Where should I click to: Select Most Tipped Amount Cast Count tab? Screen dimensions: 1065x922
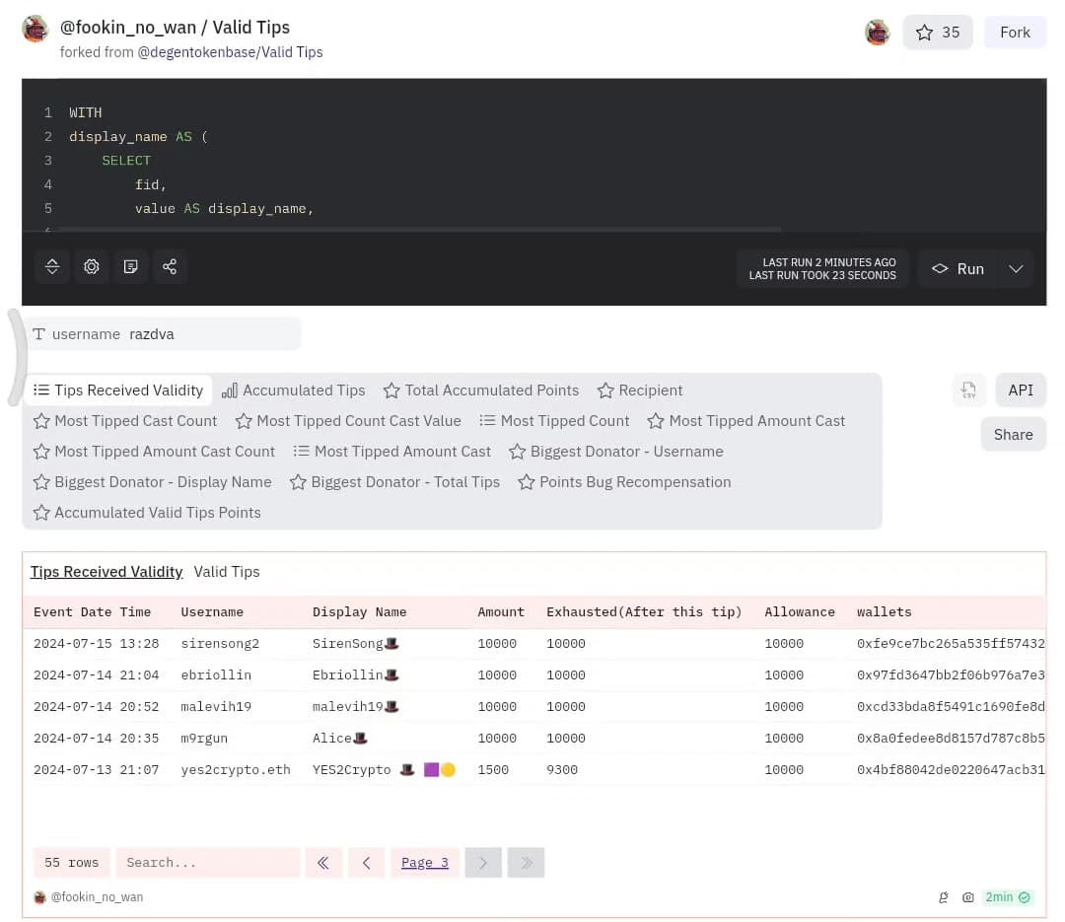(x=154, y=452)
